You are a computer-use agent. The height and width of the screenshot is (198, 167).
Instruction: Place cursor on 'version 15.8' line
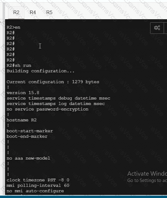(x=23, y=93)
